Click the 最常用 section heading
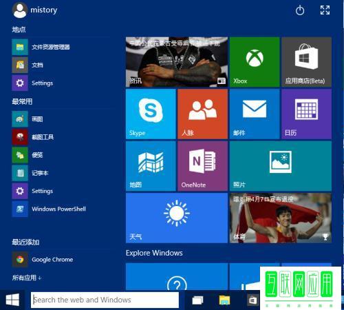Image resolution: width=344 pixels, height=310 pixels. (22, 101)
